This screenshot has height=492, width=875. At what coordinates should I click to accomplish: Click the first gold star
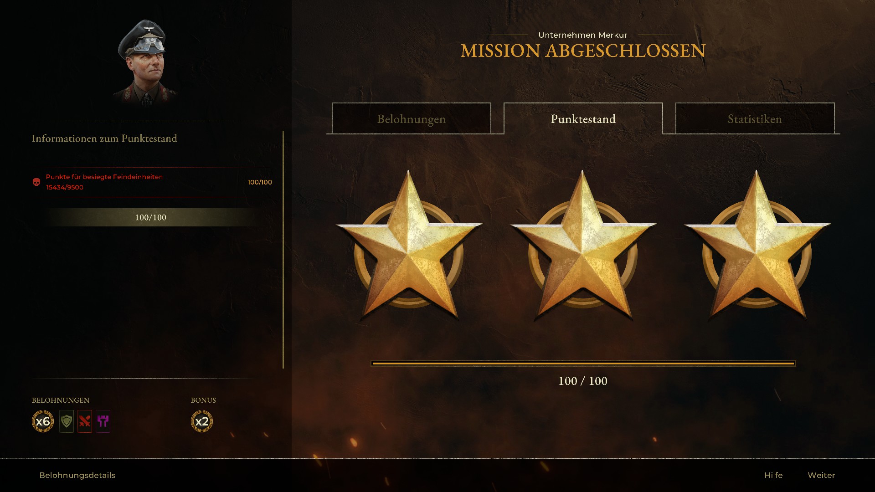409,246
